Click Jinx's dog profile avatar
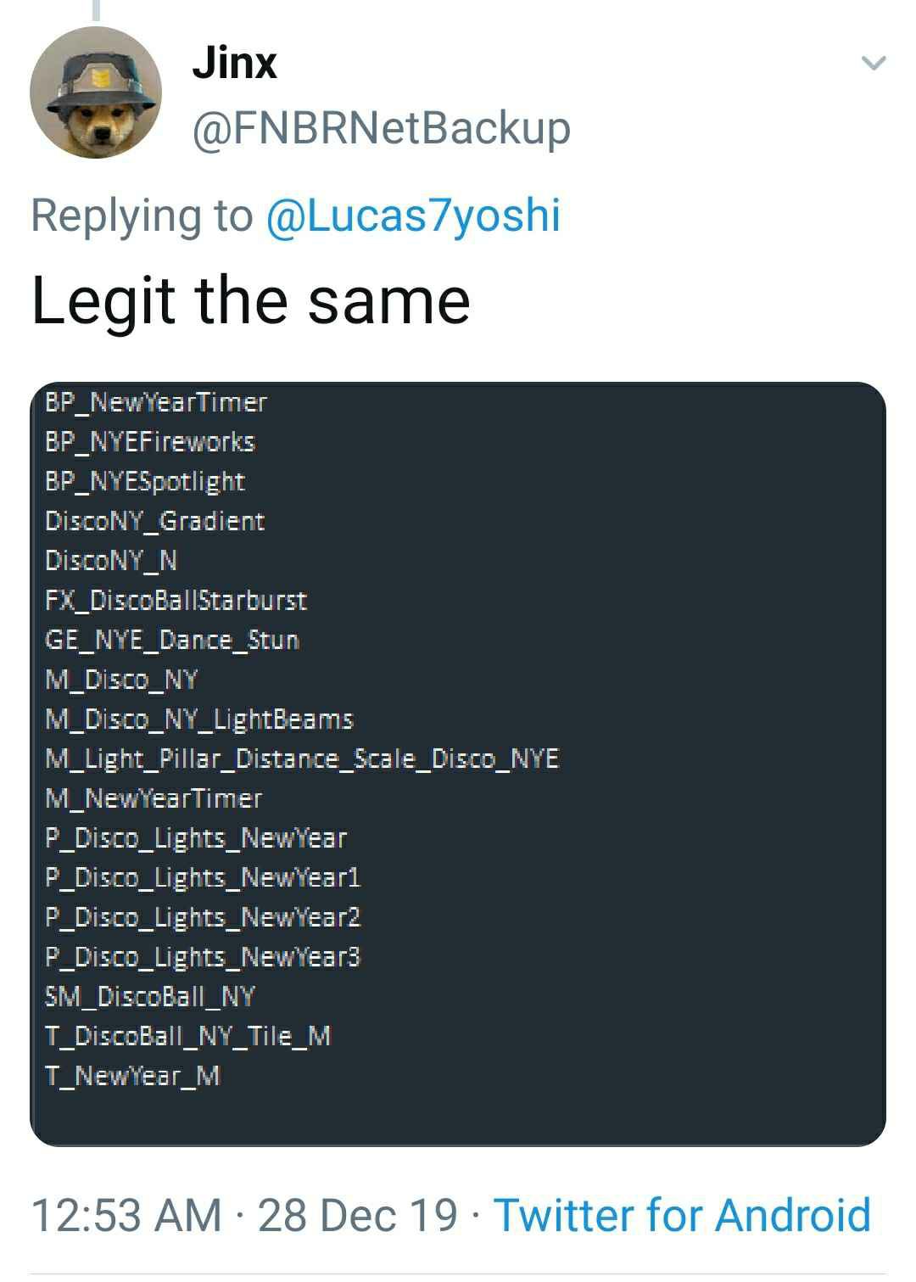The height and width of the screenshot is (1282, 916). pos(95,92)
